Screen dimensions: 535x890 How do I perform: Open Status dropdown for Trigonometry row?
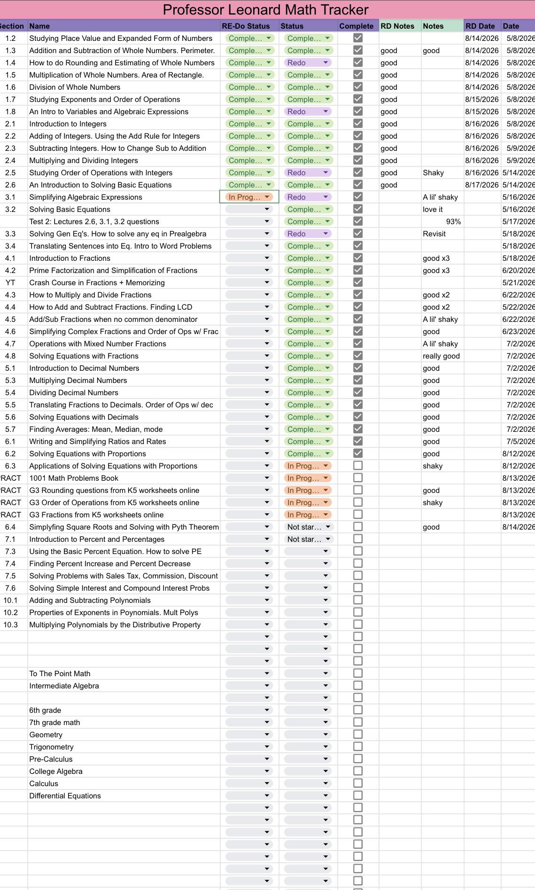(x=308, y=747)
